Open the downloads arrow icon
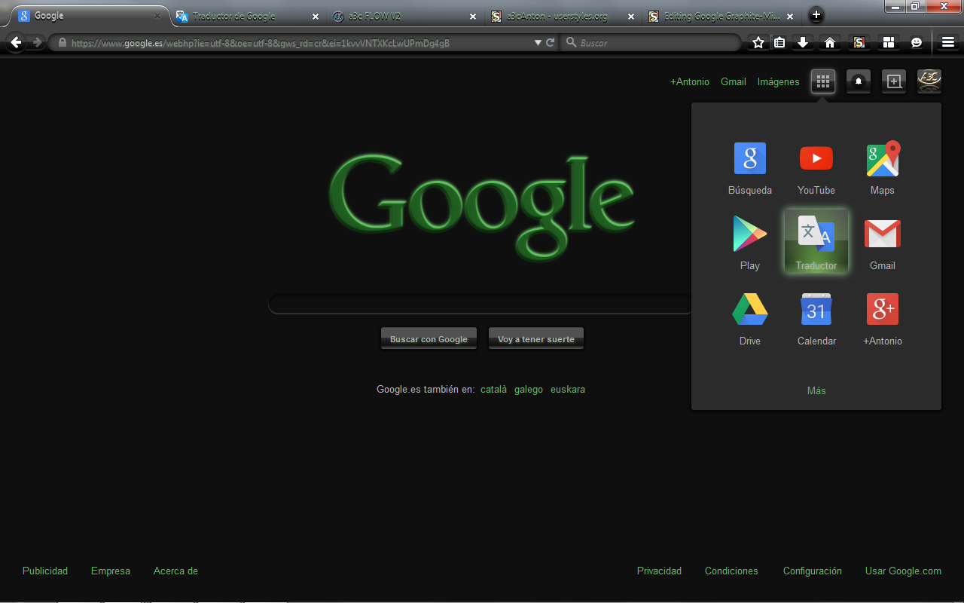Image resolution: width=964 pixels, height=603 pixels. [x=804, y=43]
